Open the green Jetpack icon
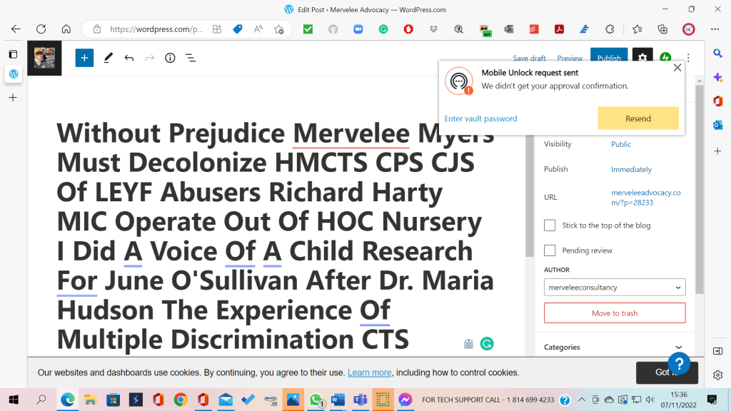This screenshot has width=731, height=411. (x=665, y=58)
